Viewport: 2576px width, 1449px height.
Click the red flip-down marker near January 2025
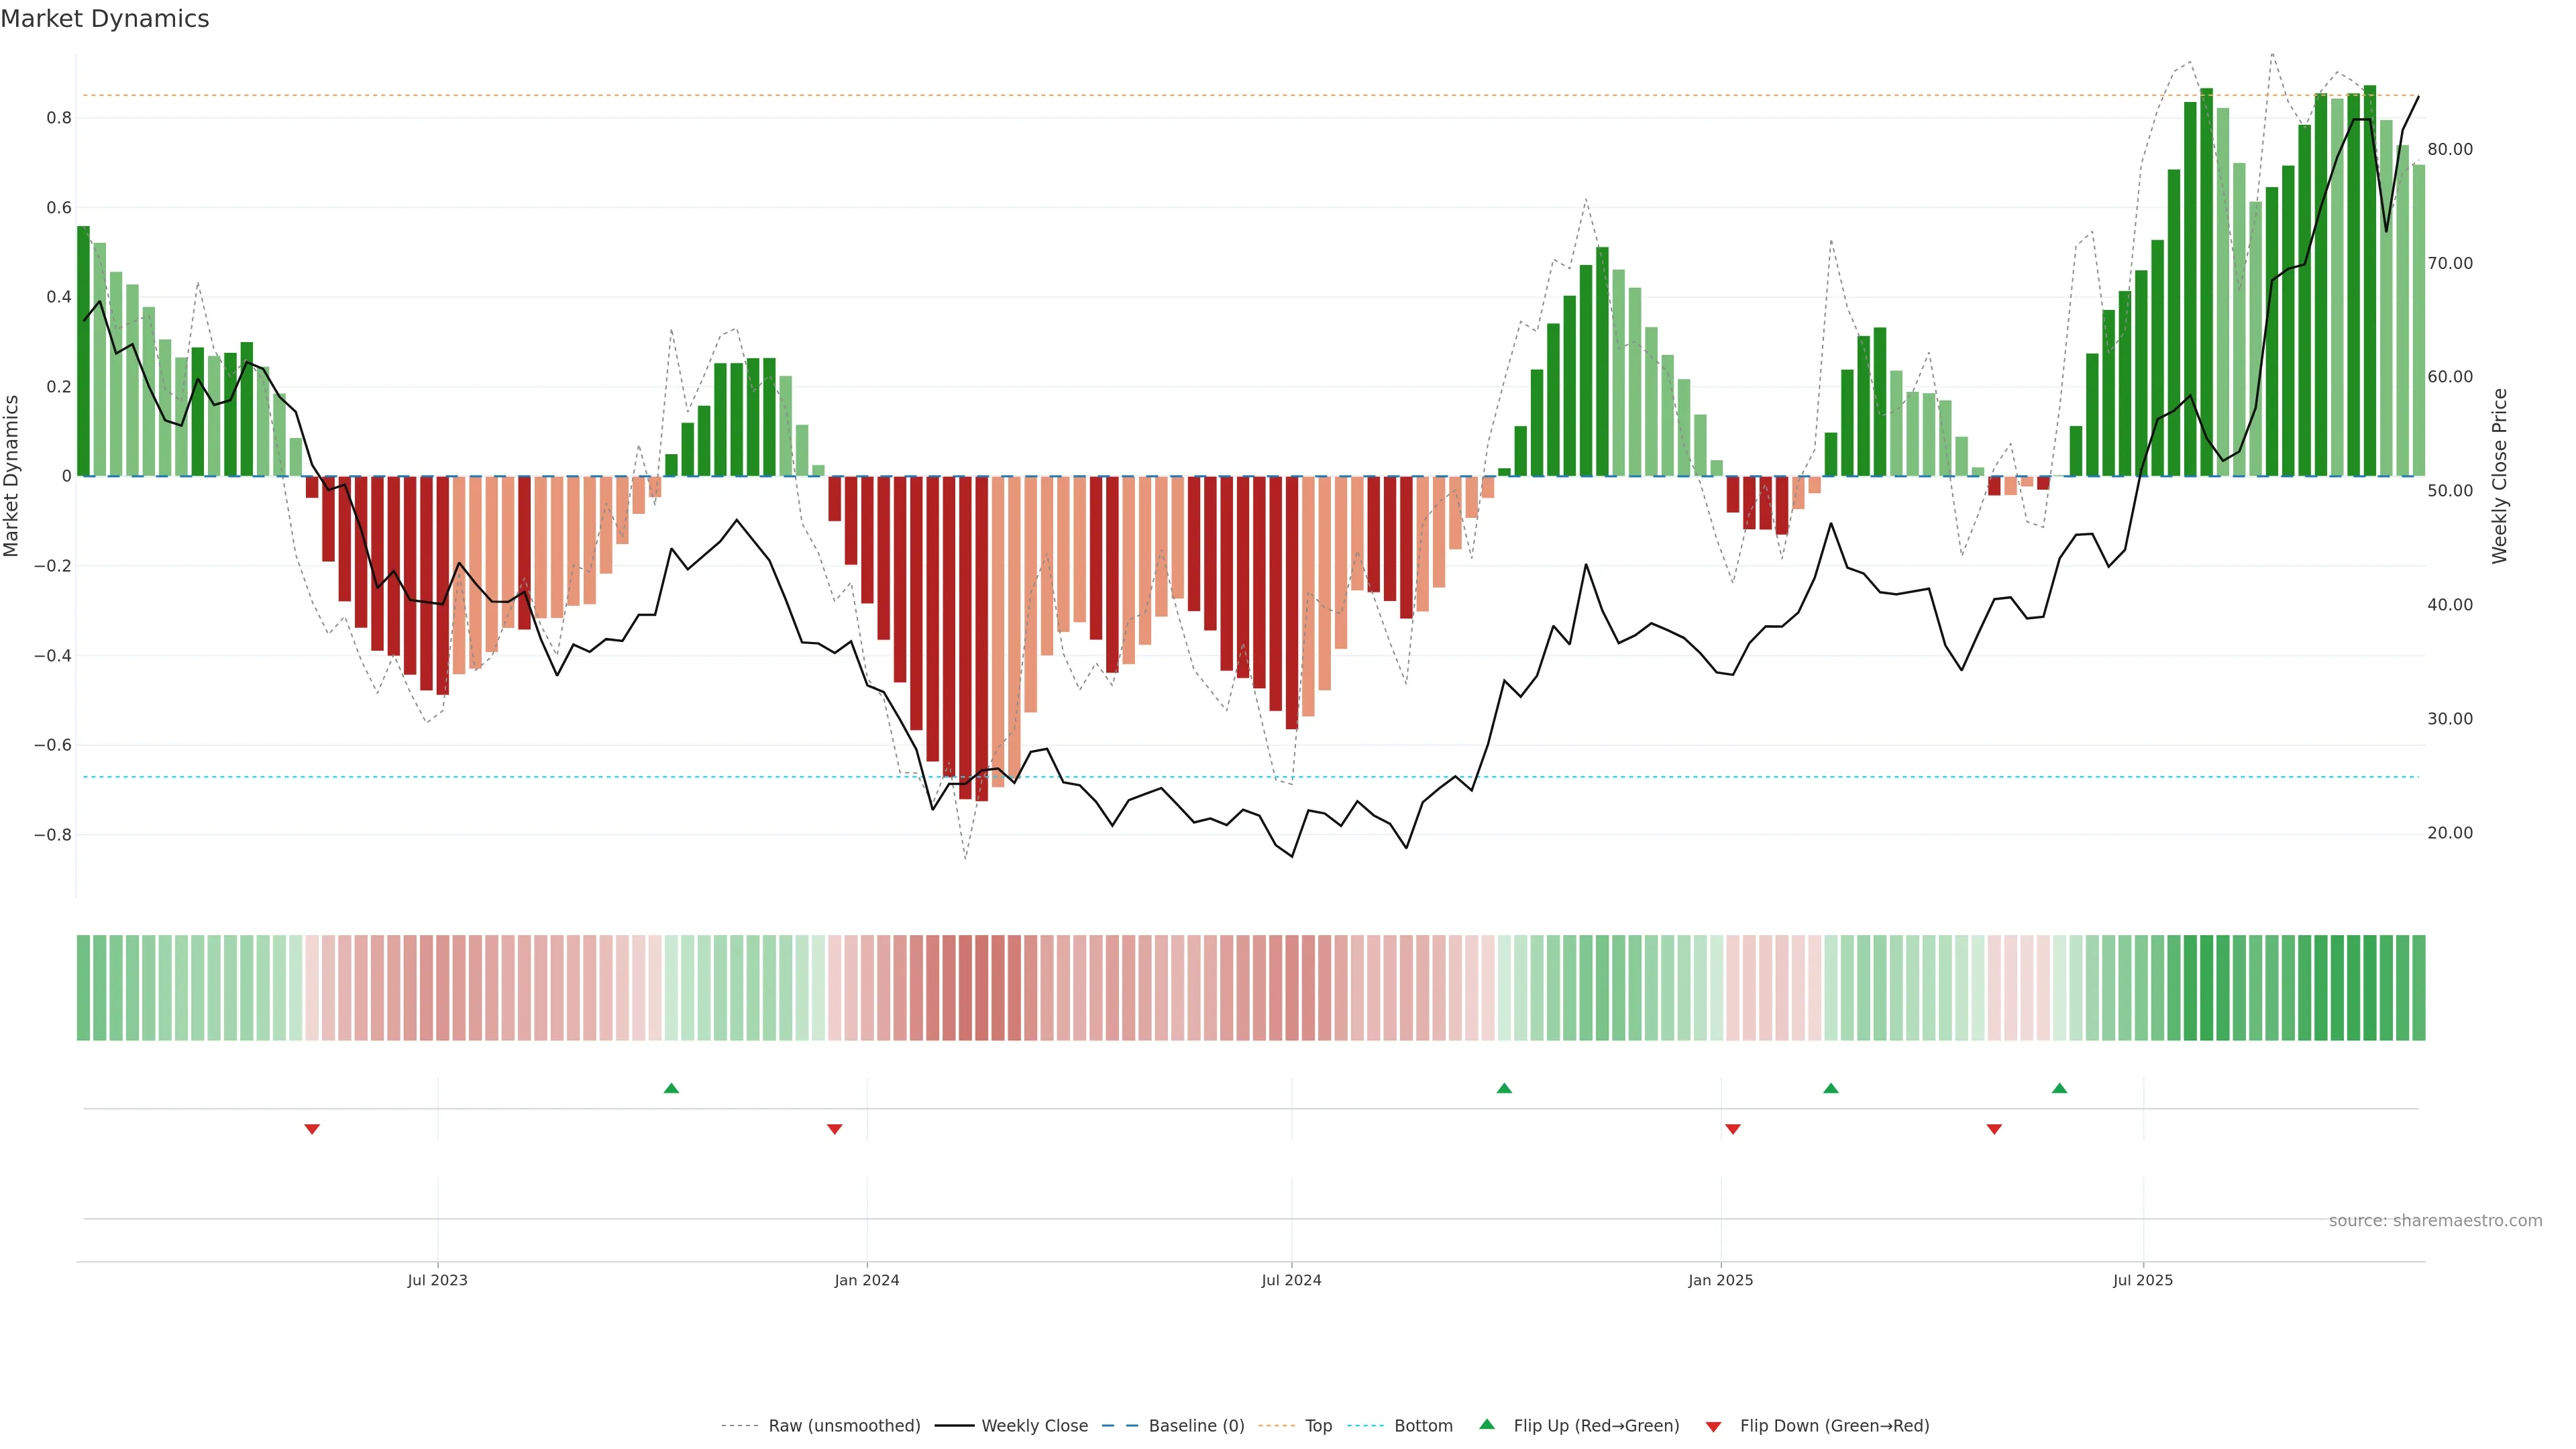click(x=1733, y=1129)
